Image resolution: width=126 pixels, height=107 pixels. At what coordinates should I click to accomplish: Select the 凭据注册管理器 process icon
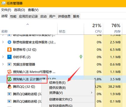click(9, 64)
